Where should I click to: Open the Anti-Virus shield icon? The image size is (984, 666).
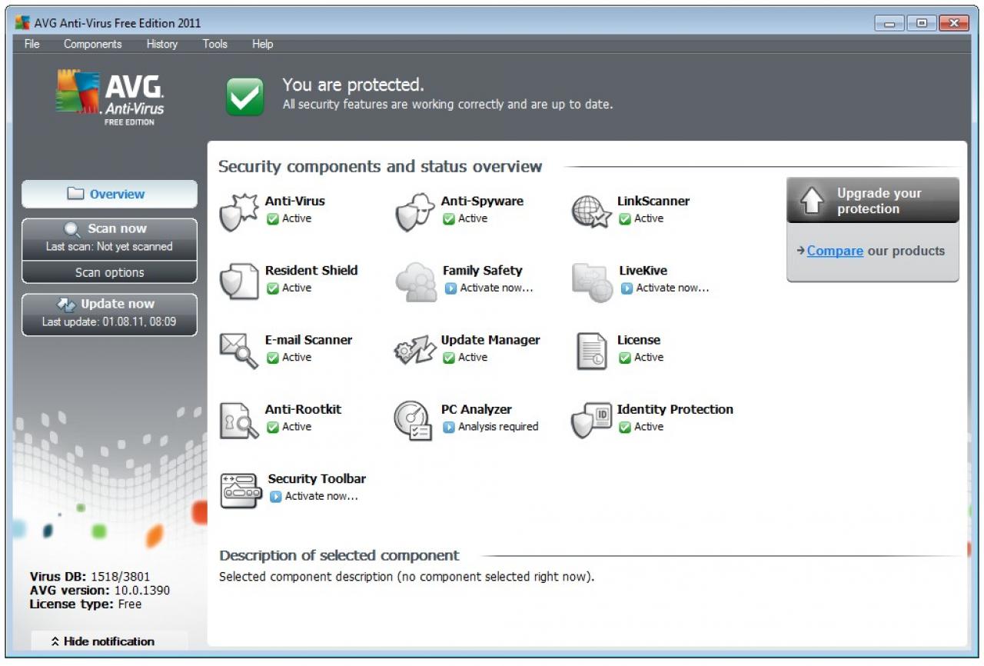point(238,213)
